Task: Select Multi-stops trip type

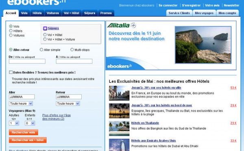Action: pos(72,50)
